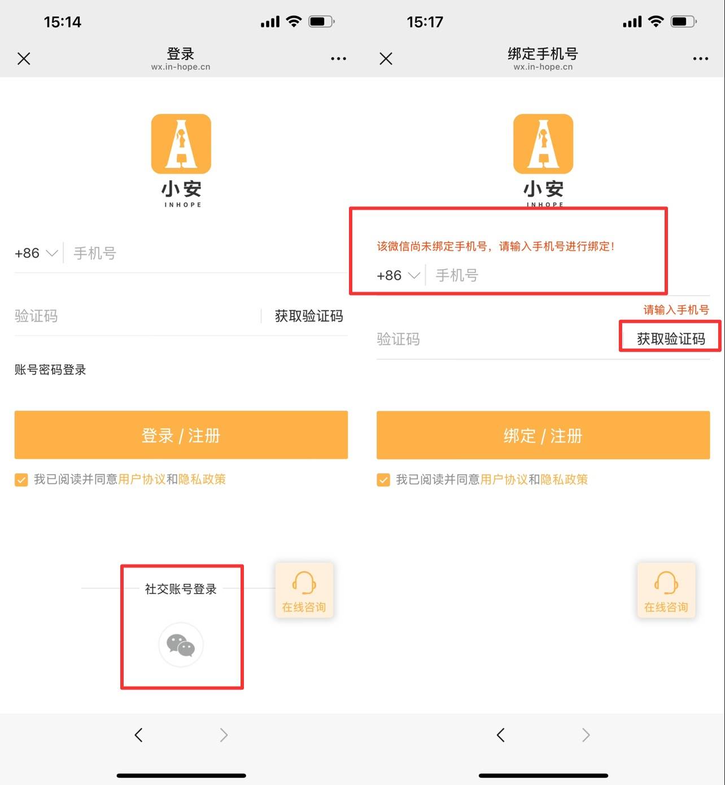The image size is (725, 785).
Task: Tap the 小安 app logo on 绑定手机号 page
Action: (543, 144)
